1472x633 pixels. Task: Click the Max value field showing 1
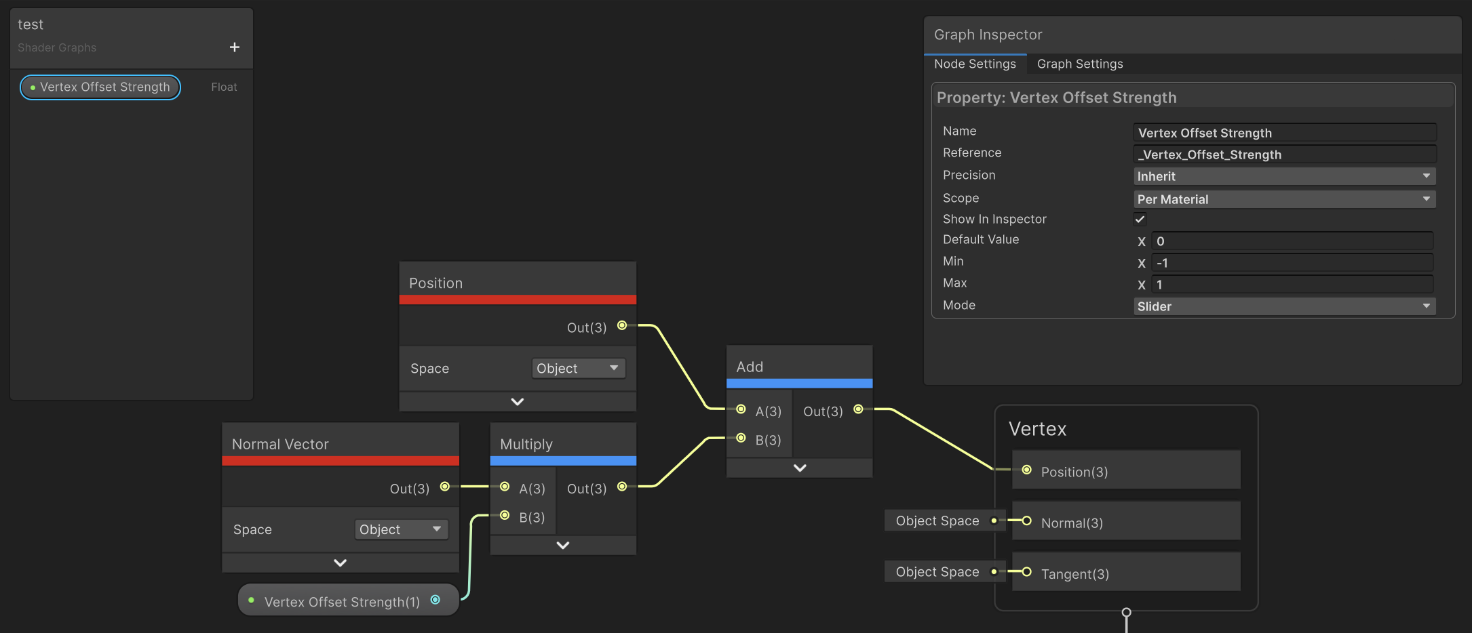point(1291,285)
